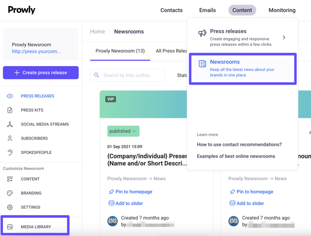The width and height of the screenshot is (311, 236).
Task: Click pin icon on first card
Action: (111, 192)
